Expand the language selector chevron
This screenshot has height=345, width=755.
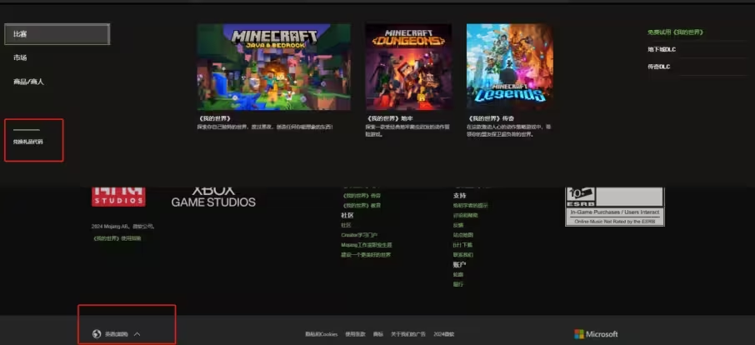click(137, 334)
